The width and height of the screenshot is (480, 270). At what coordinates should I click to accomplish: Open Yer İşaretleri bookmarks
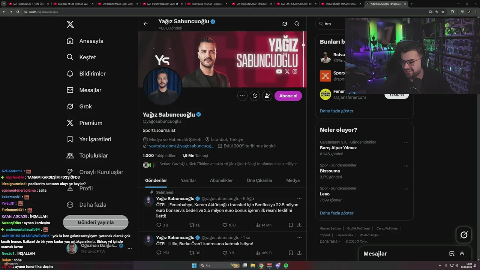click(x=89, y=139)
